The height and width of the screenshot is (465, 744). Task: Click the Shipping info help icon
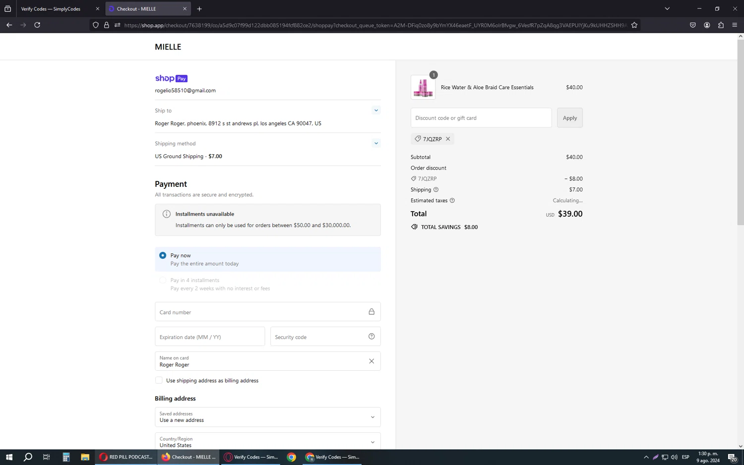(x=436, y=189)
